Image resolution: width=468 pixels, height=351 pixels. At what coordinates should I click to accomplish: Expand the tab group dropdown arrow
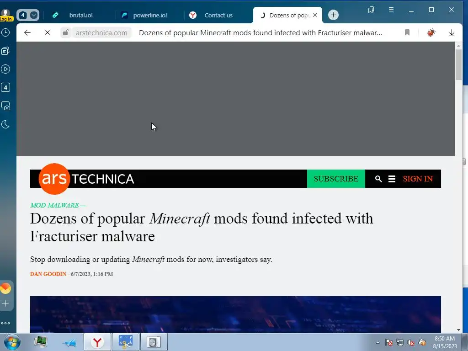(34, 15)
